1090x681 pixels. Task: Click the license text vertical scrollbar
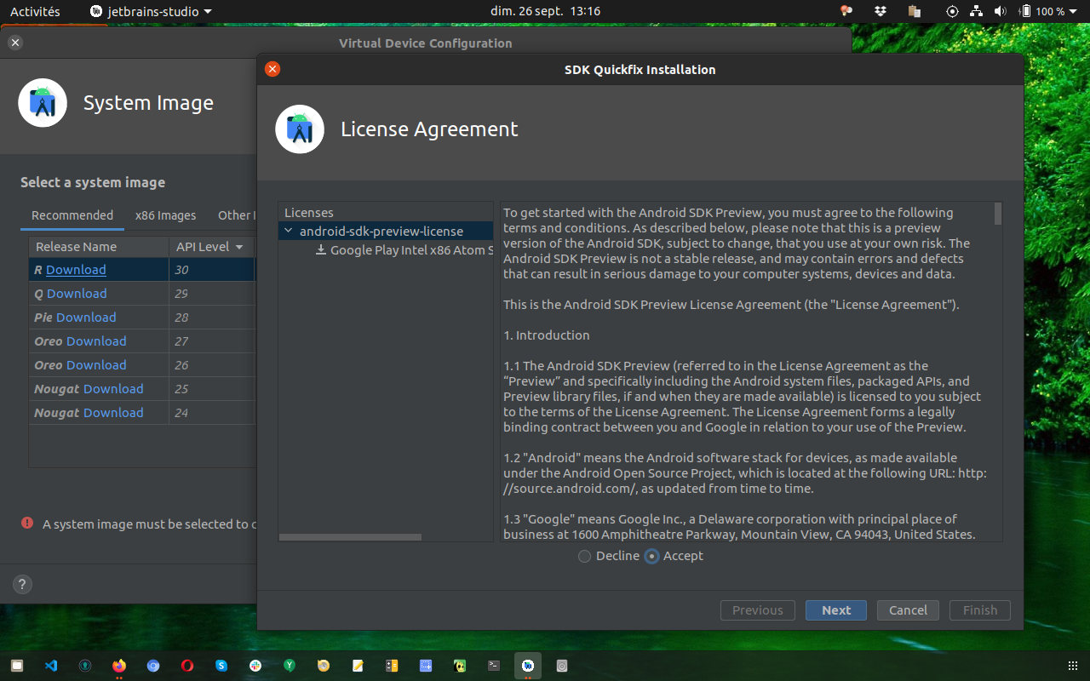click(998, 214)
